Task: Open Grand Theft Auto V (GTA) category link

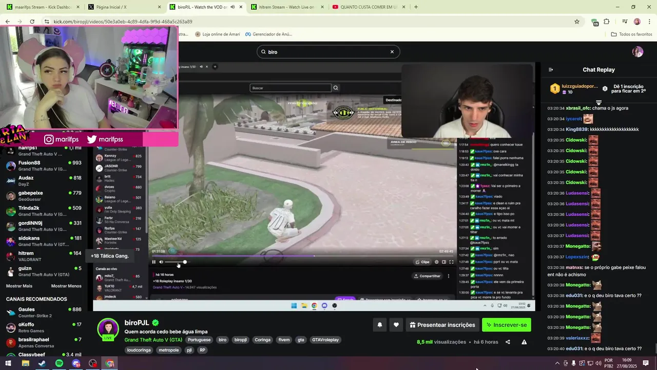Action: coord(153,340)
